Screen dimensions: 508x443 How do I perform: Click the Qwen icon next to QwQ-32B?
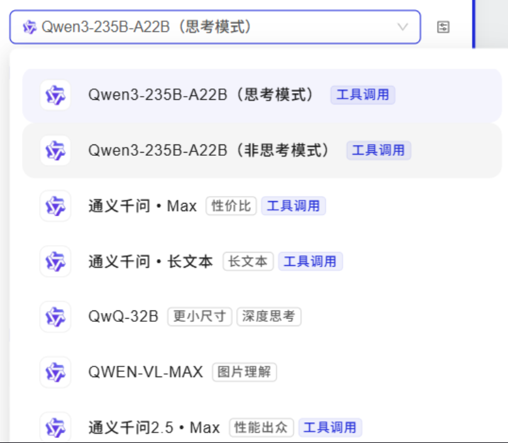coord(55,317)
